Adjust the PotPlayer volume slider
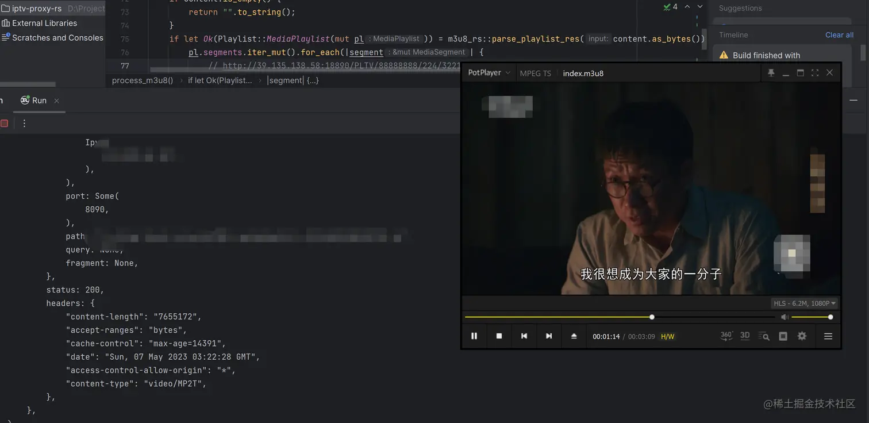Viewport: 869px width, 423px height. 811,317
